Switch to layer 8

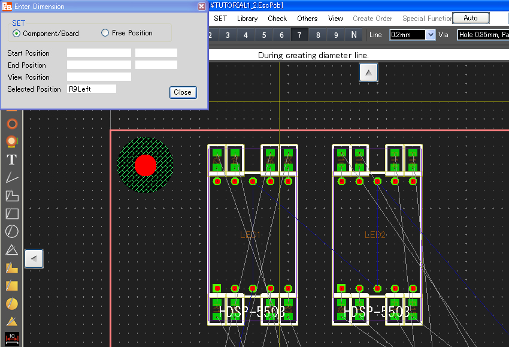click(x=318, y=35)
